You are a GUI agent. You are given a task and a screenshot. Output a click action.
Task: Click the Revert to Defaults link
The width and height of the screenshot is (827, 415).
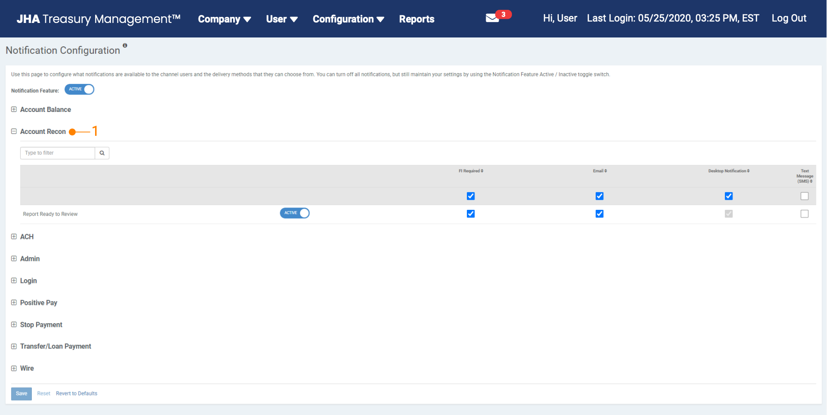(76, 393)
